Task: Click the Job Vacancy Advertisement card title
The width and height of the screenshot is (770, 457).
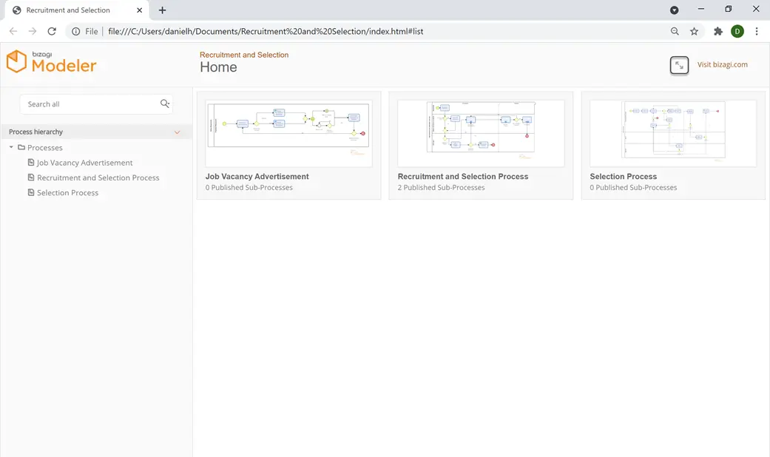Action: click(x=257, y=176)
